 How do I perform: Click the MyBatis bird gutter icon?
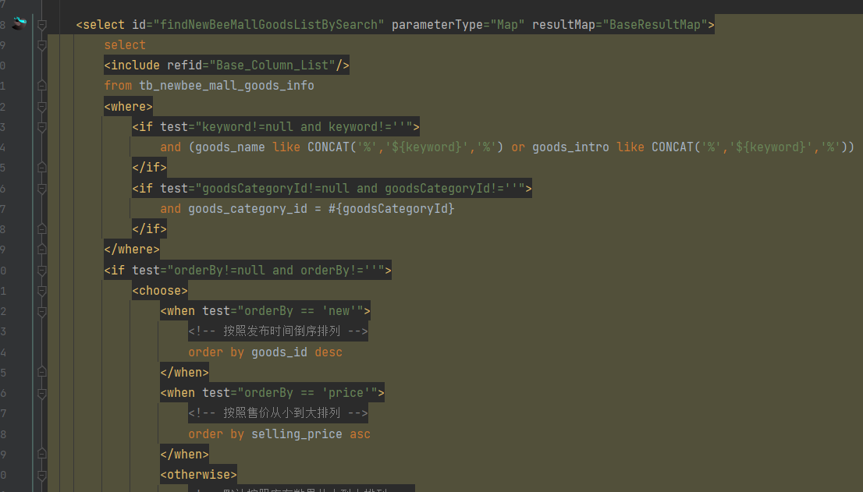click(20, 23)
